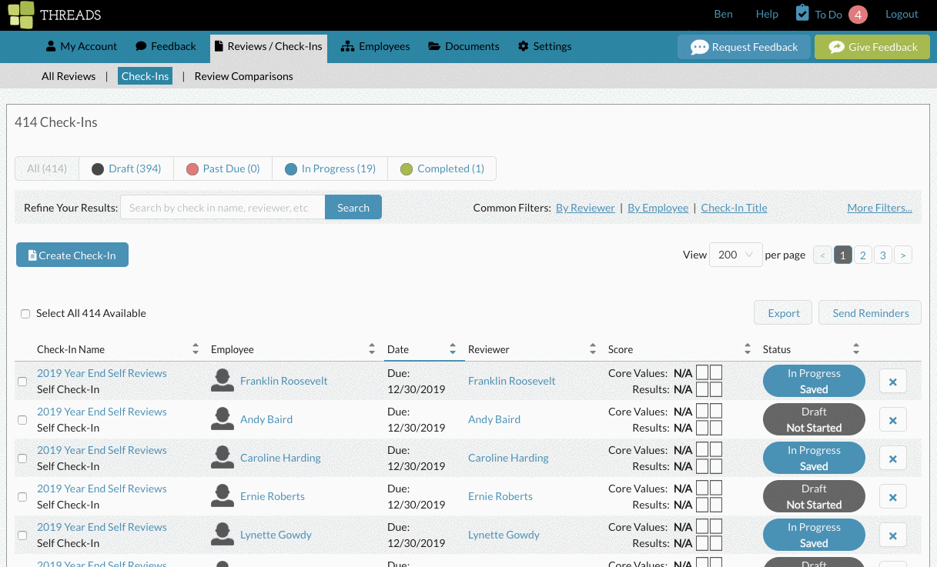
Task: Select the checkbox for Lynette Gowdy's row
Action: pos(22,535)
